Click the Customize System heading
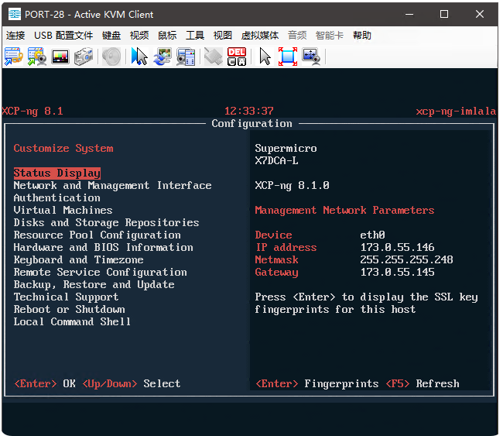This screenshot has height=436, width=503. 63,149
